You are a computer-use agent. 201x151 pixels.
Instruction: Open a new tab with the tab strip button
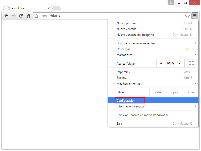(x=57, y=8)
